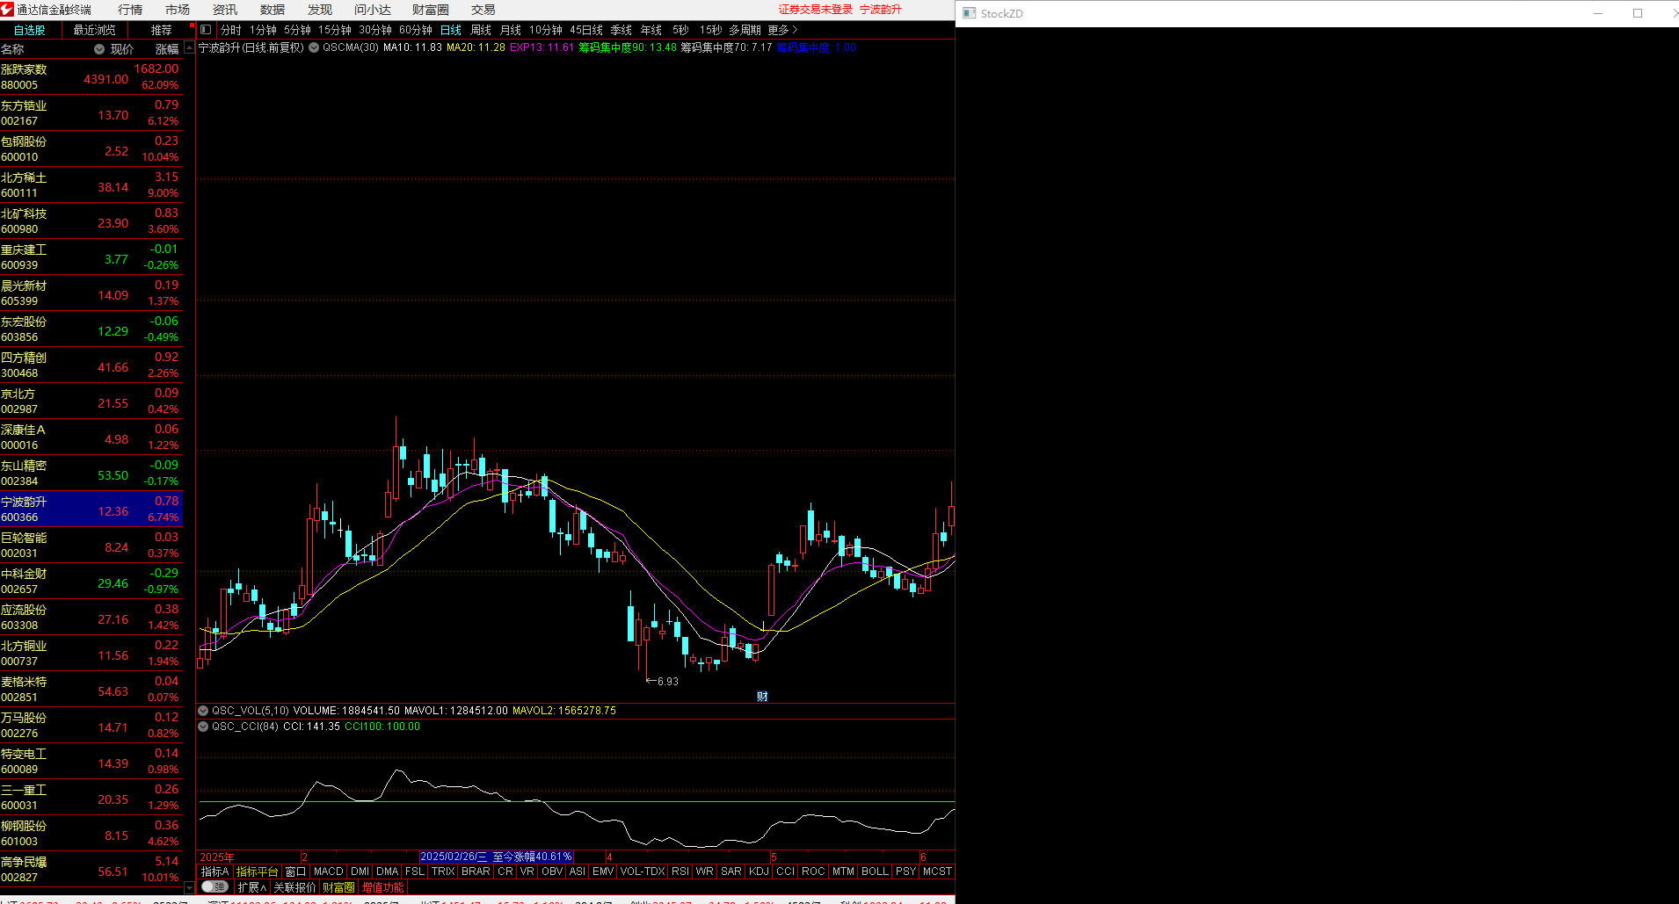Select the RSI indicator

tap(680, 871)
